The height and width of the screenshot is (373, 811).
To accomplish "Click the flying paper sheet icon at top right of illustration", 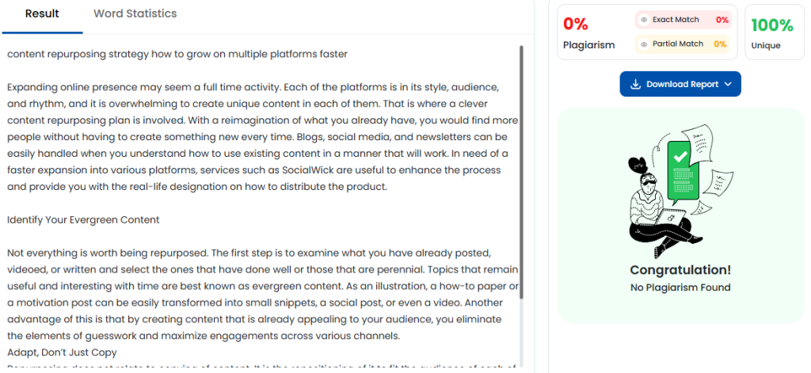I will pos(698,143).
